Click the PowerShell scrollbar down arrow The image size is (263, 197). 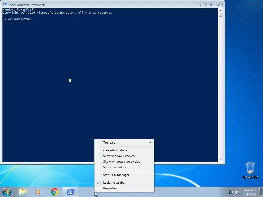click(x=221, y=160)
